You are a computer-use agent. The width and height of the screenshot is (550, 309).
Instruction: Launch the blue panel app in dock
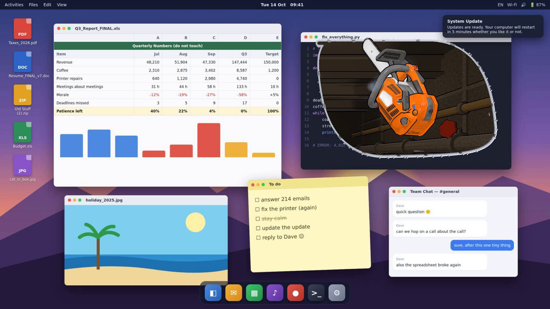(x=213, y=293)
